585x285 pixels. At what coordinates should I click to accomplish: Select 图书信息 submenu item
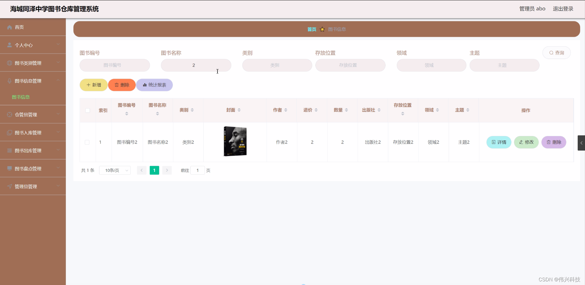pyautogui.click(x=21, y=97)
